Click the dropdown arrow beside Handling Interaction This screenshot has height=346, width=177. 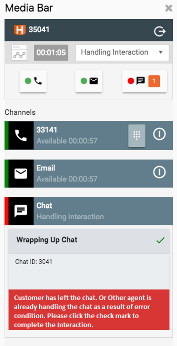coord(160,53)
